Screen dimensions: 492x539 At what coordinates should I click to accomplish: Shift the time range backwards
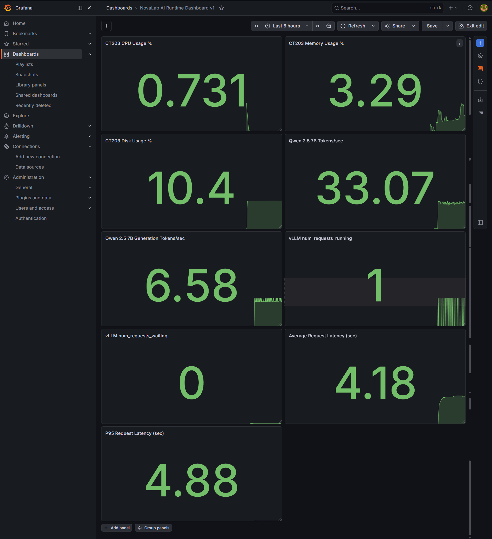(x=257, y=26)
